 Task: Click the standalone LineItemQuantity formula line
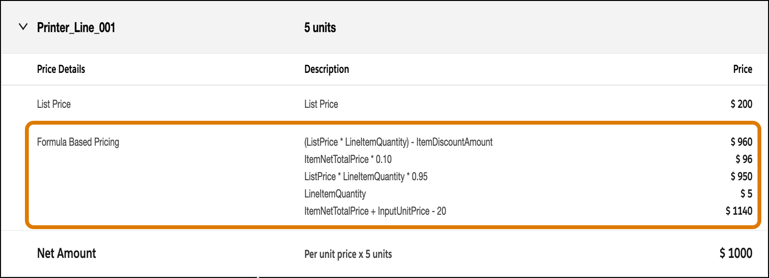(x=335, y=194)
